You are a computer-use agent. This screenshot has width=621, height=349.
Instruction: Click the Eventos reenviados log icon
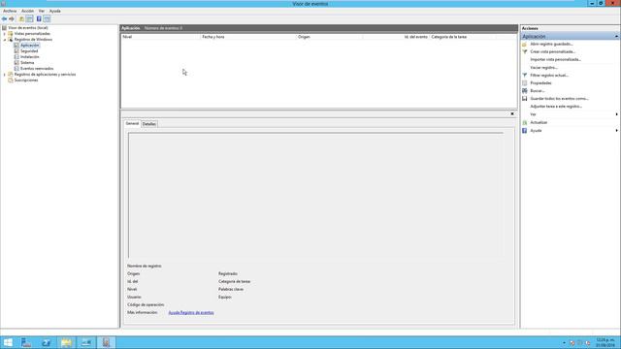tap(16, 69)
